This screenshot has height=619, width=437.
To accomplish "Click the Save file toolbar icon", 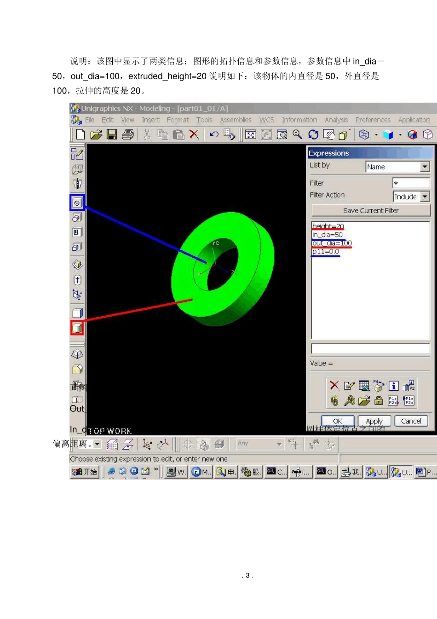I will [x=112, y=134].
